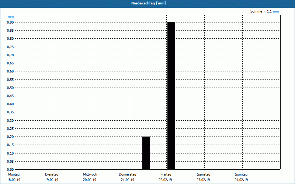Image resolution: width=295 pixels, height=184 pixels.
Task: Click the 0,20 y-axis value
Action: pos(10,137)
